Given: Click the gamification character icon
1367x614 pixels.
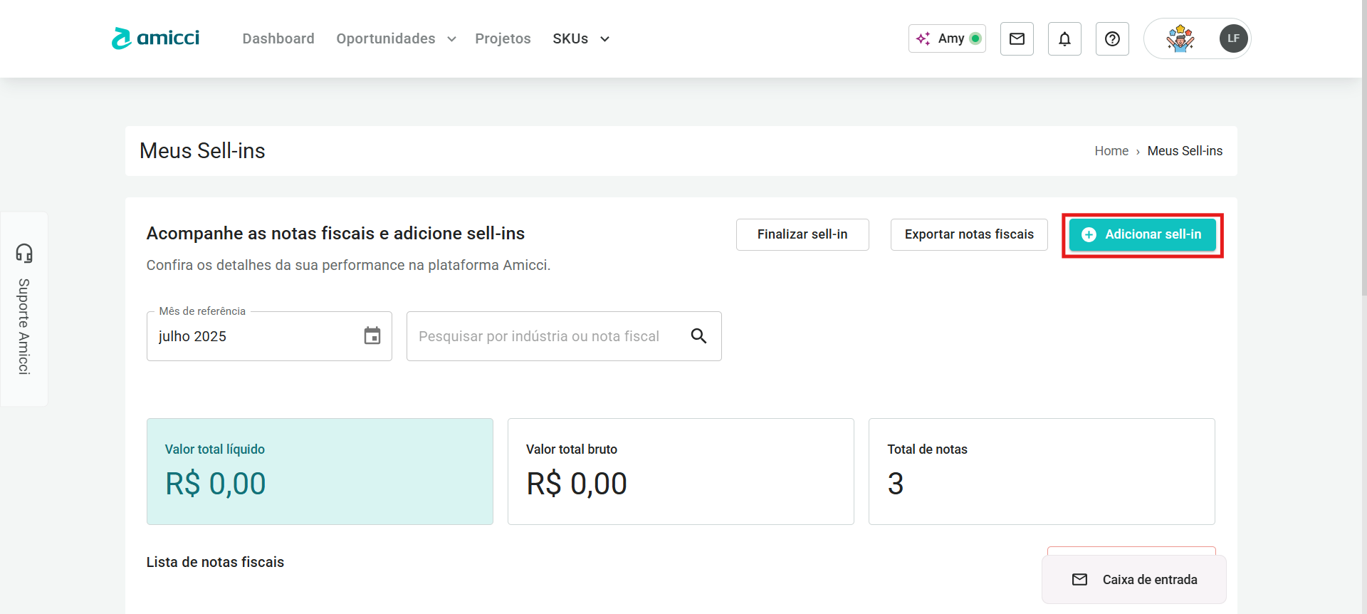Looking at the screenshot, I should click(1180, 38).
